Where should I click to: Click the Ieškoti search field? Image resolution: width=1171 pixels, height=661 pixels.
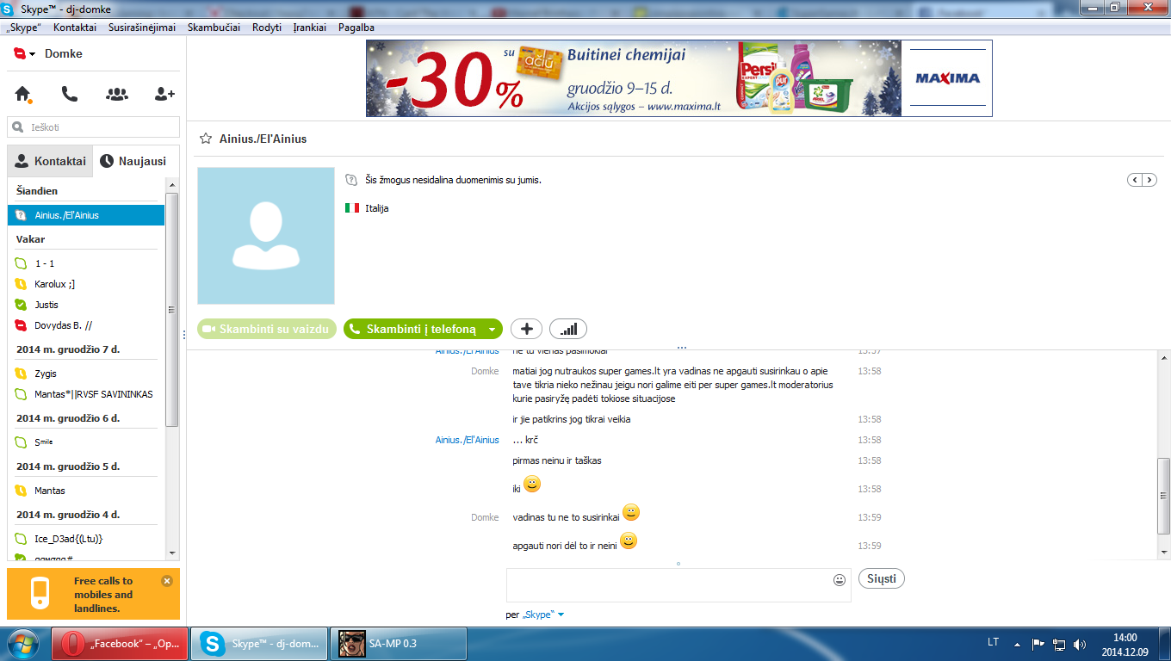(94, 127)
